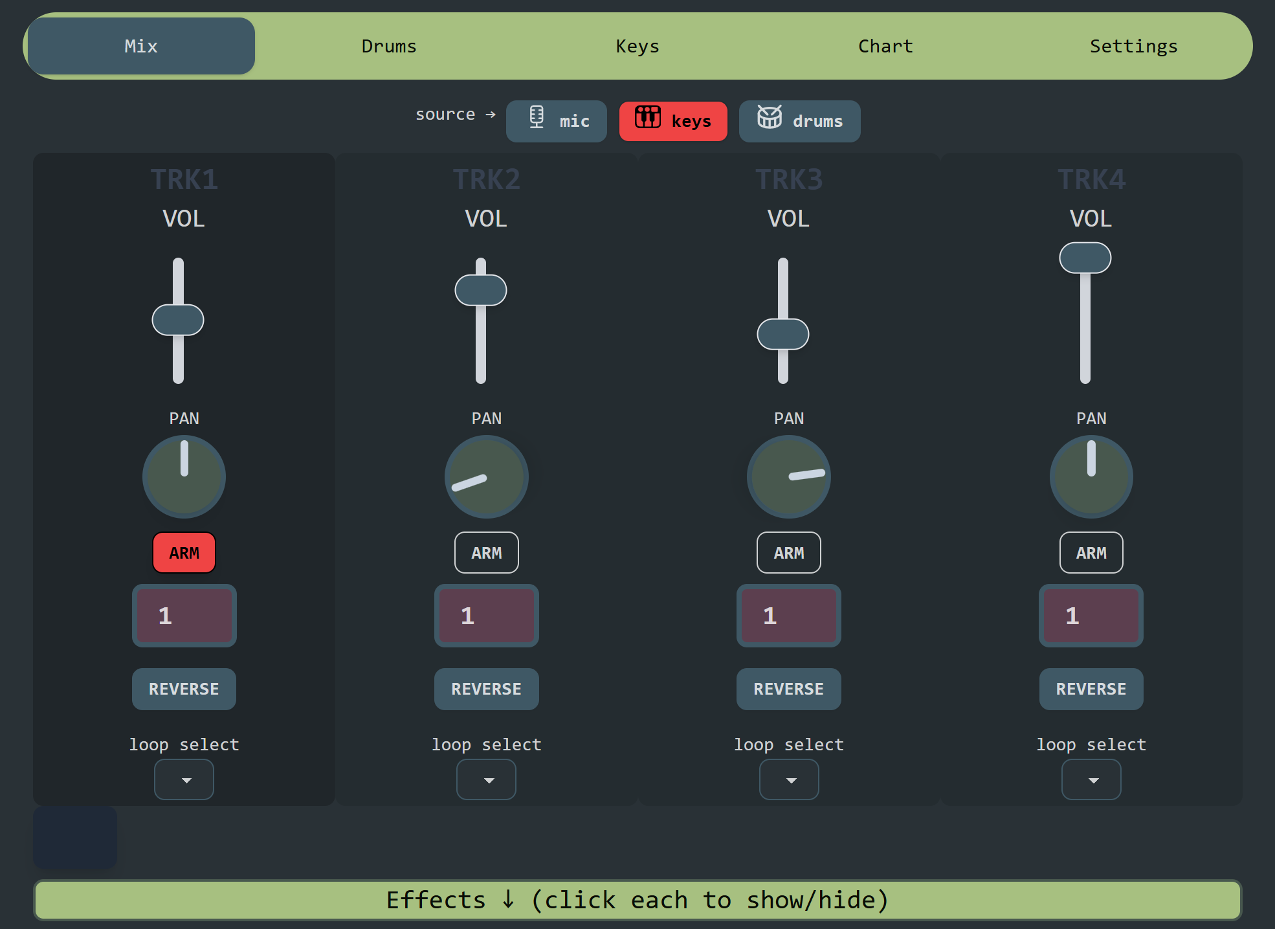Toggle the ARM button on TRK4

1091,553
